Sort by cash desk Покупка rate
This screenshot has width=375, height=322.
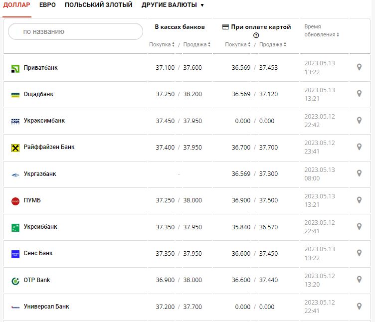(162, 45)
